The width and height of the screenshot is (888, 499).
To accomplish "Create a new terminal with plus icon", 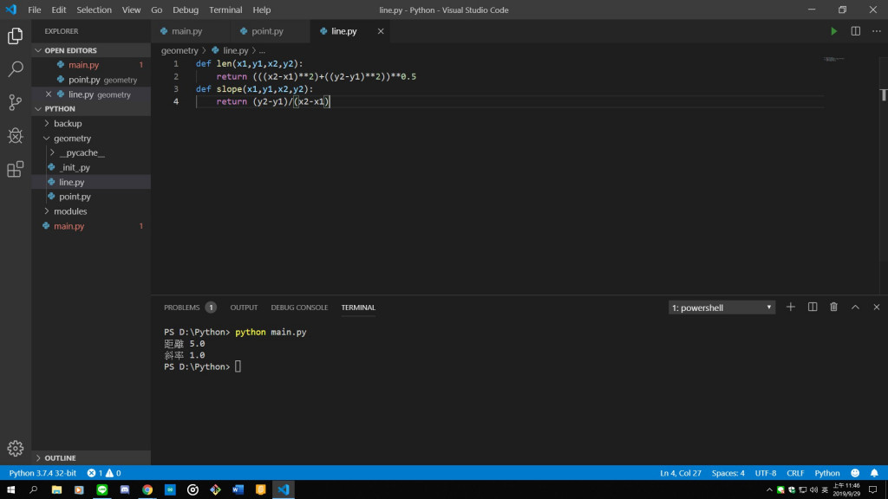I will 791,308.
